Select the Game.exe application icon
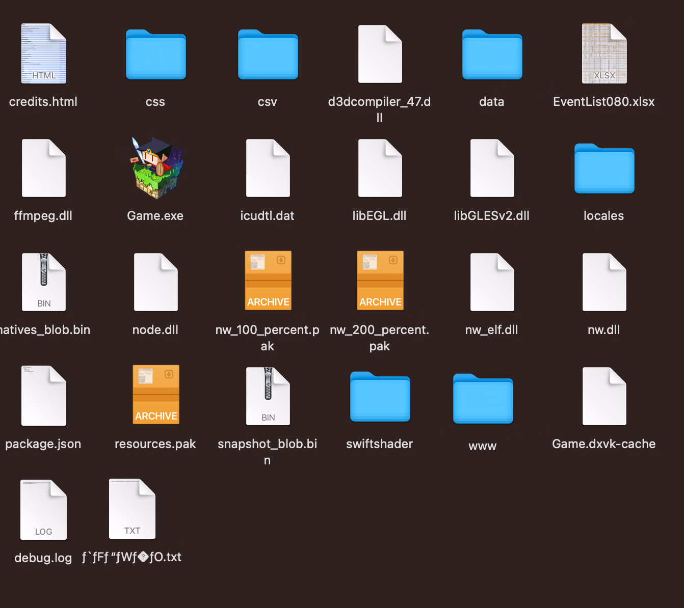This screenshot has height=608, width=684. (155, 168)
